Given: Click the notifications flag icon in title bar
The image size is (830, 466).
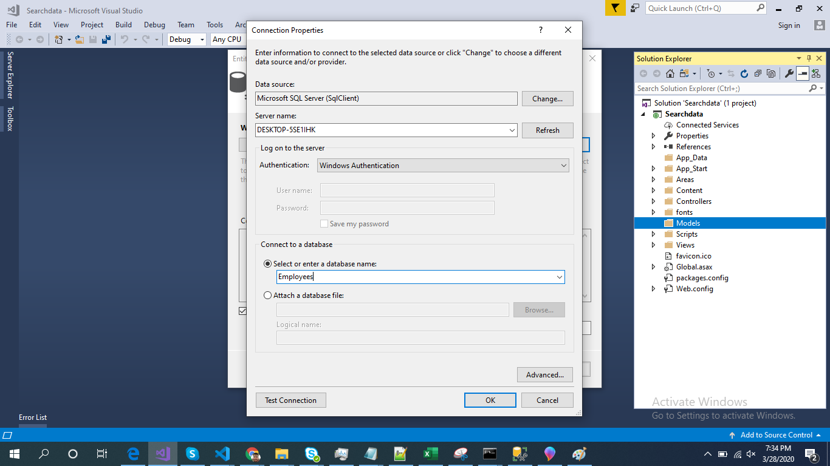Looking at the screenshot, I should pos(616,8).
